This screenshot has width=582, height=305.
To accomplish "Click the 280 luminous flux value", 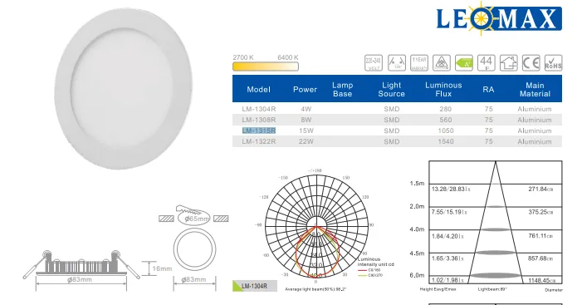I will coord(445,109).
